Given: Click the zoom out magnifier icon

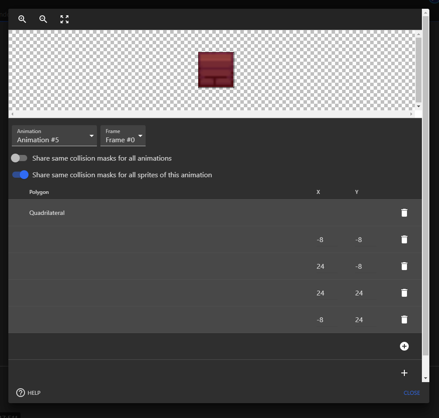Looking at the screenshot, I should point(43,19).
